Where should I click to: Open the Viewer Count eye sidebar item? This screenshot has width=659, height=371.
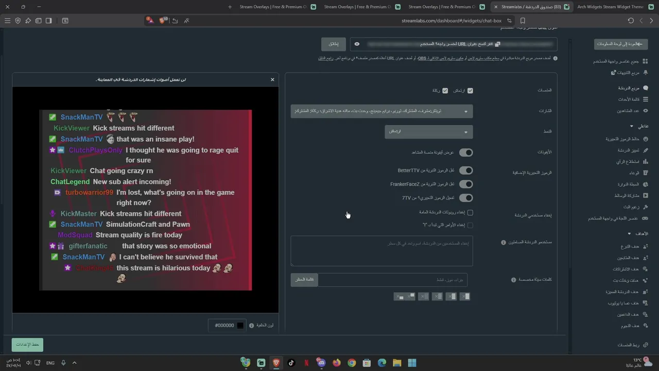tap(632, 111)
